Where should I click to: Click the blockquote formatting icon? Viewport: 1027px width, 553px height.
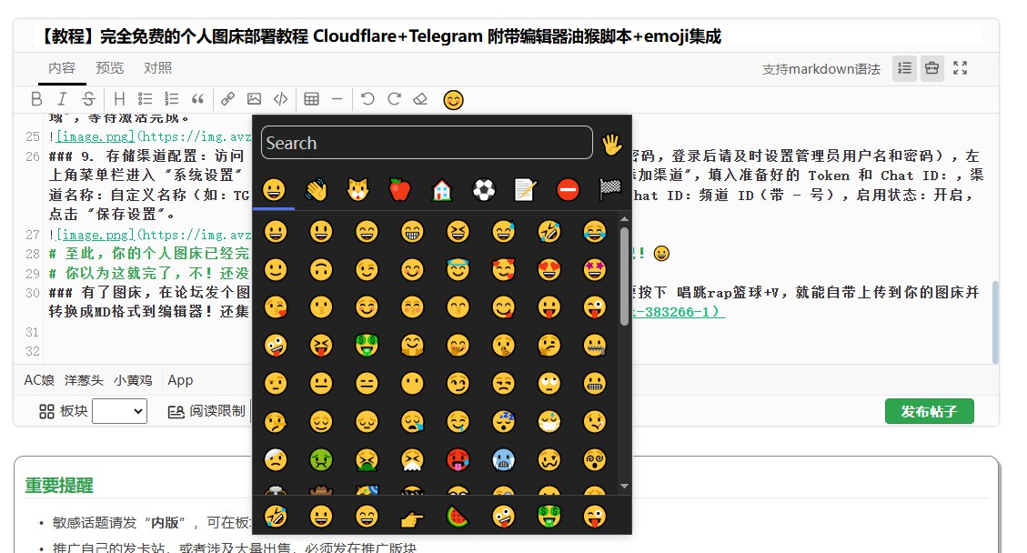point(199,98)
